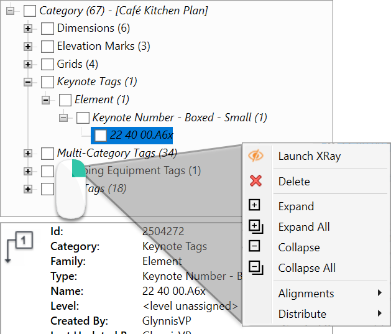The width and height of the screenshot is (391, 334).
Task: Click the Collapse All stacked minus icon
Action: click(x=256, y=267)
